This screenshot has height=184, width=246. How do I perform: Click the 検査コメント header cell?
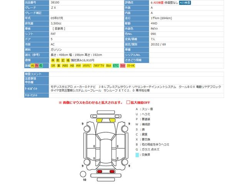(37, 74)
